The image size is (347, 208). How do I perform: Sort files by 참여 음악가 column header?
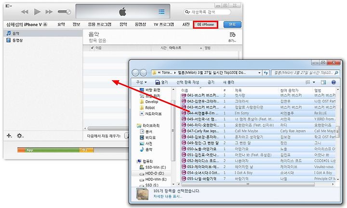pyautogui.click(x=296, y=90)
